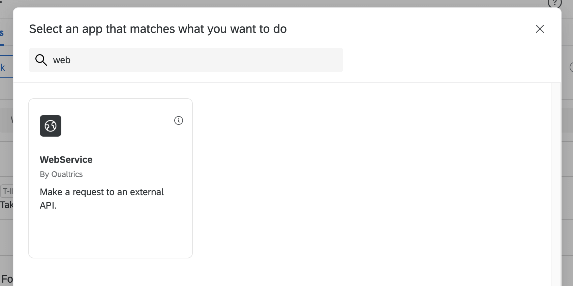Click the magnifying glass search icon

coord(41,60)
